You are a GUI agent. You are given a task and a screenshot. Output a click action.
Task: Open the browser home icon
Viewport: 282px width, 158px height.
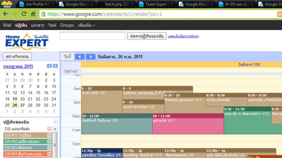click(x=33, y=14)
